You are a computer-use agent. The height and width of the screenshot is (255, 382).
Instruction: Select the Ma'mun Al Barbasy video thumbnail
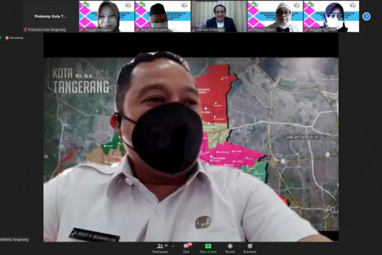coord(219,16)
